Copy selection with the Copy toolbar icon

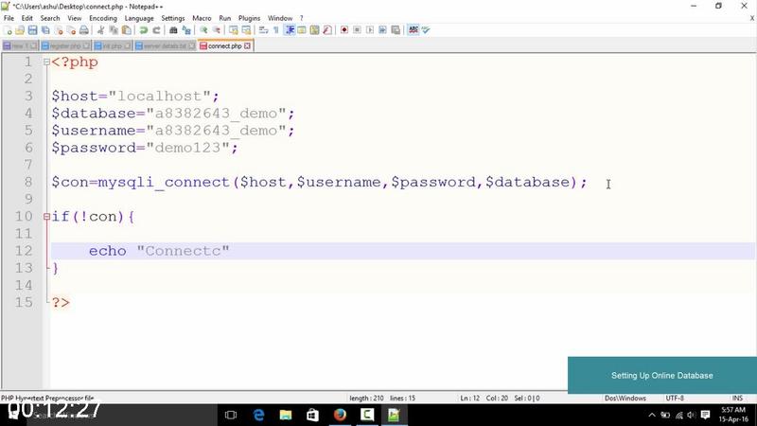point(114,30)
